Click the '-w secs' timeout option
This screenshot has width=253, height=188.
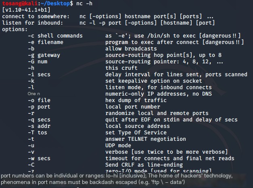click(39, 158)
